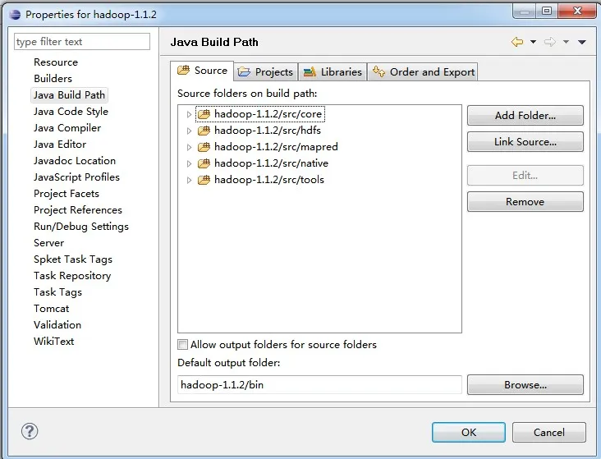Open the back history dropdown arrow
Image resolution: width=601 pixels, height=459 pixels.
point(533,42)
